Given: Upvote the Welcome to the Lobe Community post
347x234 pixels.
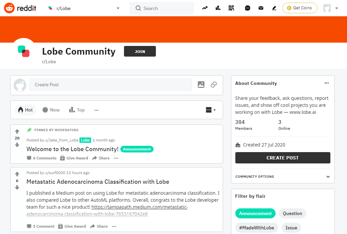Looking at the screenshot, I should point(17,131).
